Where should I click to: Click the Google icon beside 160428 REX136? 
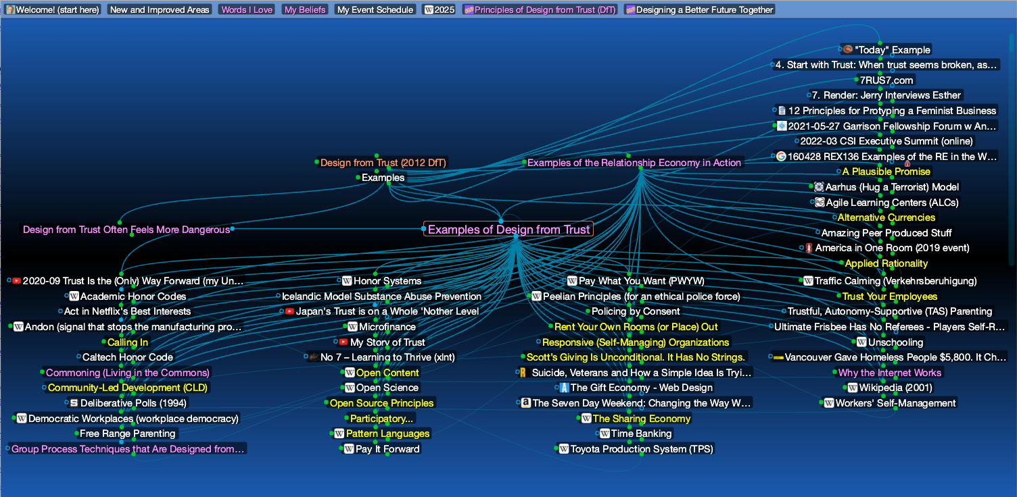click(x=781, y=157)
